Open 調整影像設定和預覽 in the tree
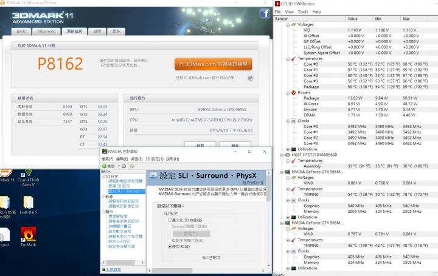438x276 pixels. point(125,181)
